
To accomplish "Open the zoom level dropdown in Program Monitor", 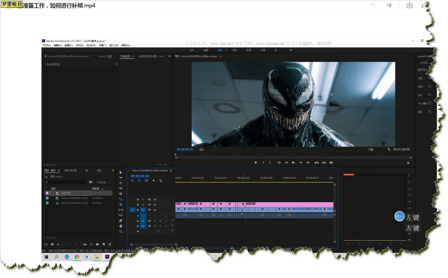I will (206, 149).
